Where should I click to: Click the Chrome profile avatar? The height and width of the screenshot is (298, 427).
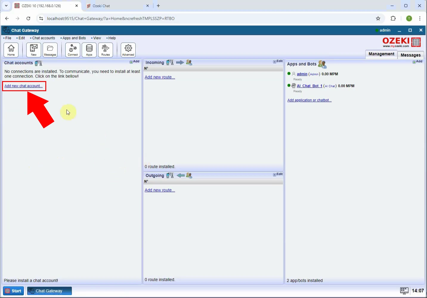(x=409, y=18)
